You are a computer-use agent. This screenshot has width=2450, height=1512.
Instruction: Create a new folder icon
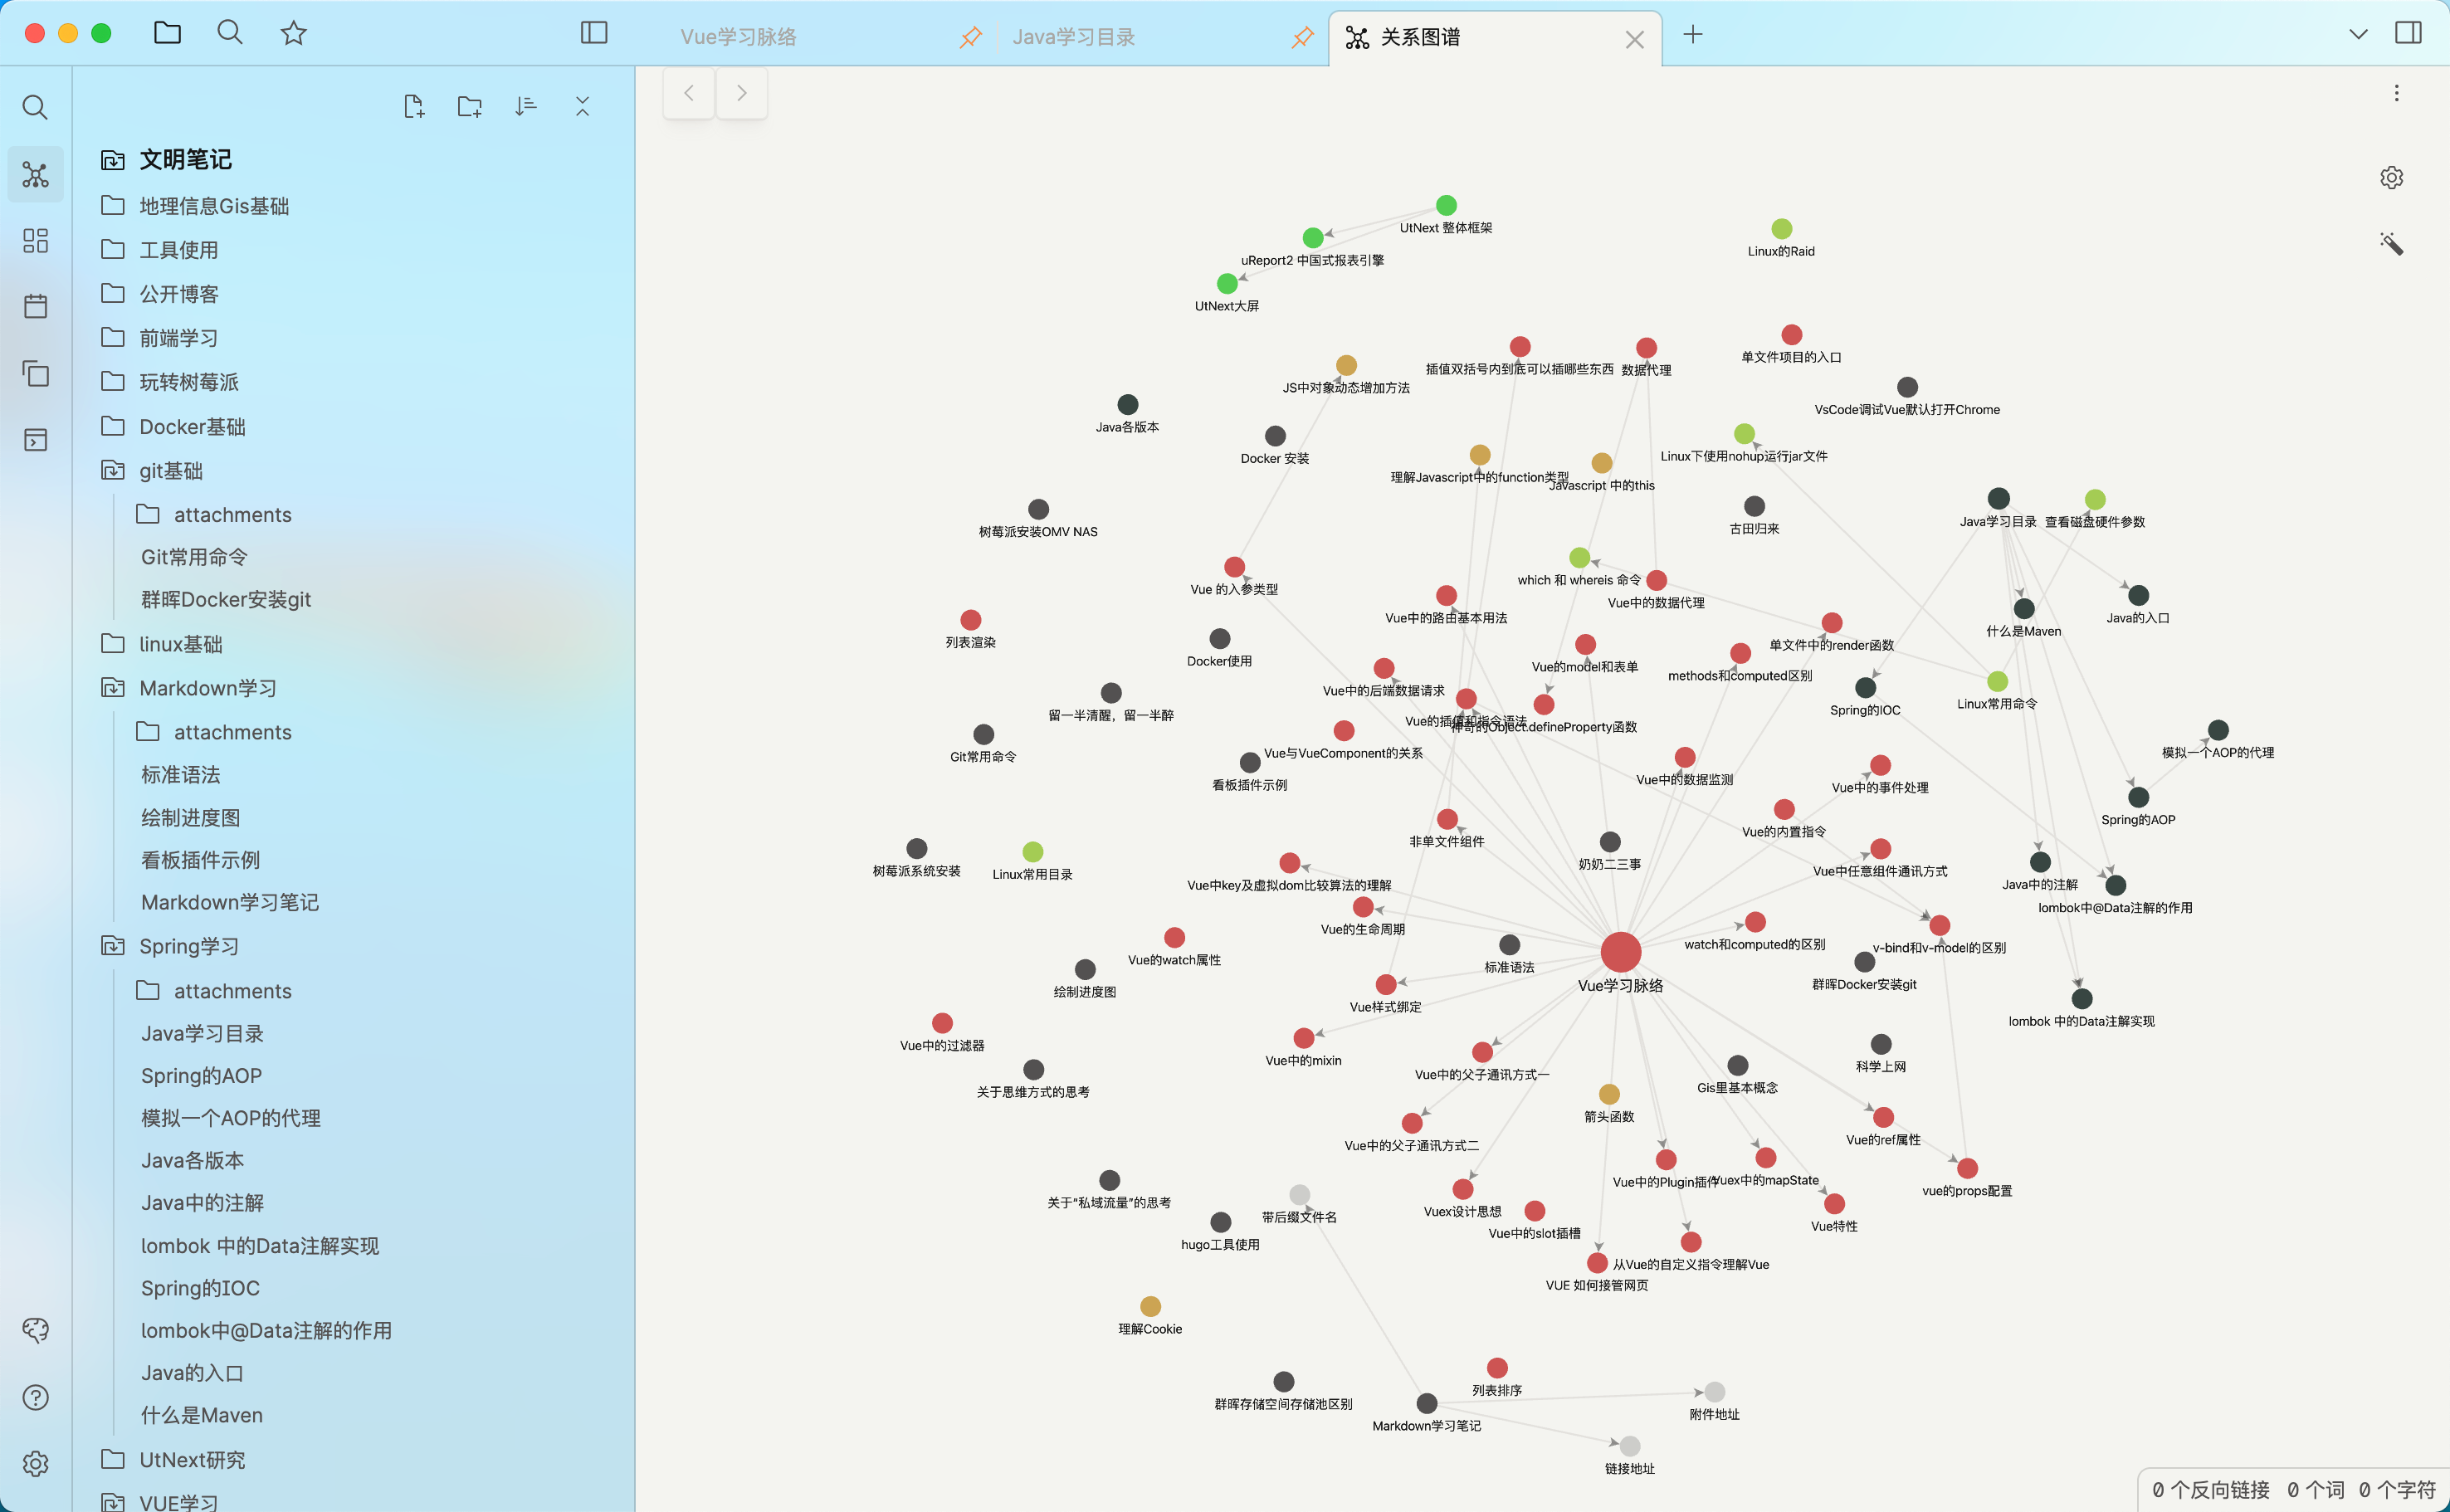[469, 106]
